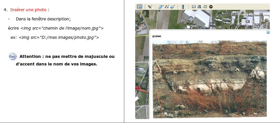This screenshot has width=280, height=123.
Task: Set horizon view via tilt slider right icon
Action: 261,14
